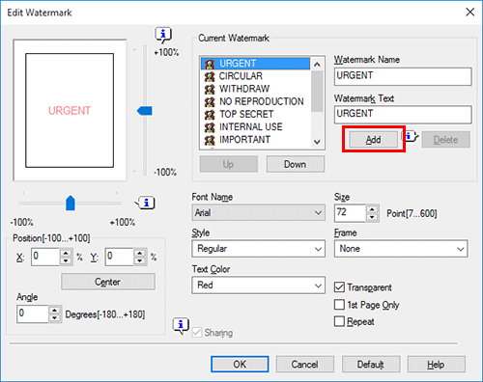Click info icon beside the horizontal slider

tap(145, 203)
